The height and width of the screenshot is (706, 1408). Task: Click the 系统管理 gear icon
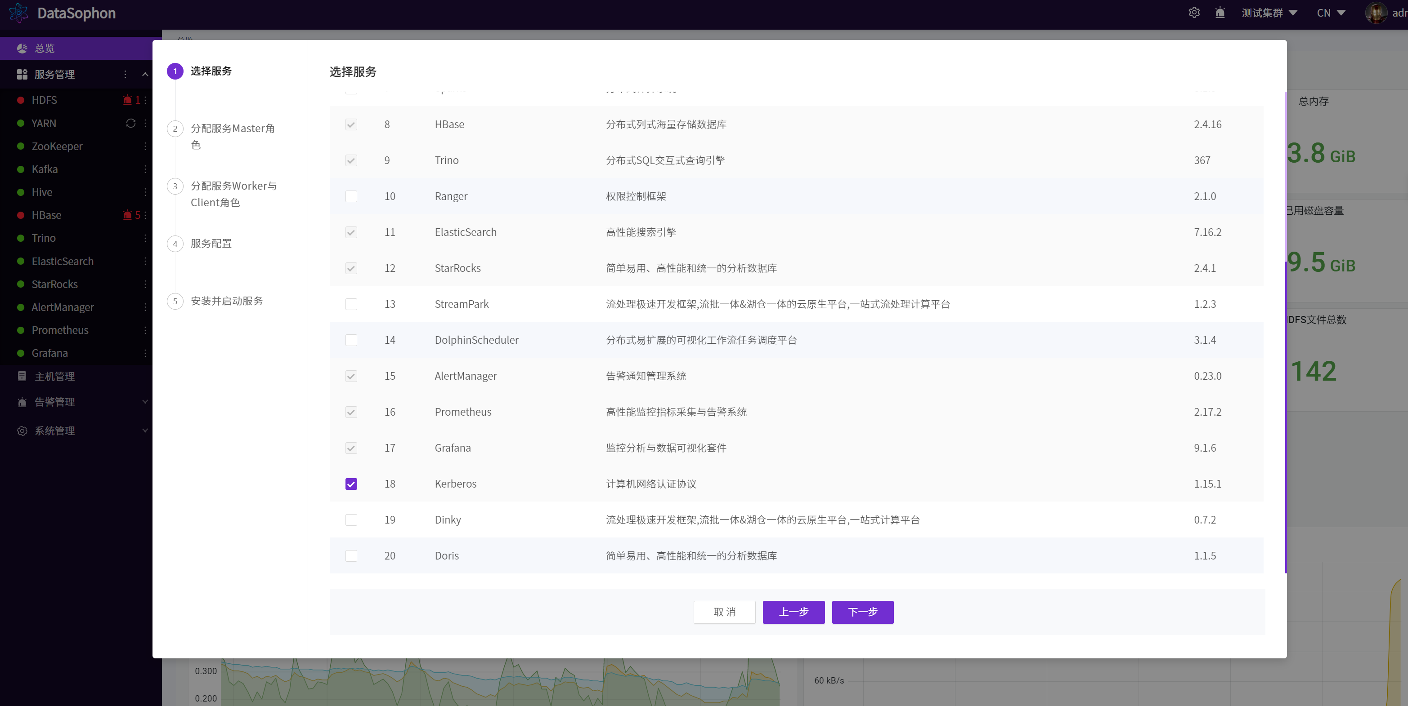coord(22,431)
